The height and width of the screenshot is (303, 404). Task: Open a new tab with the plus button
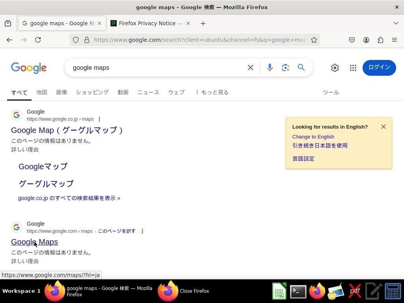point(203,23)
